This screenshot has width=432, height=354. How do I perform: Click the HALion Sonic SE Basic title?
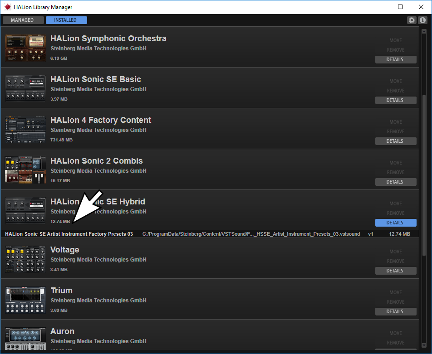point(96,79)
